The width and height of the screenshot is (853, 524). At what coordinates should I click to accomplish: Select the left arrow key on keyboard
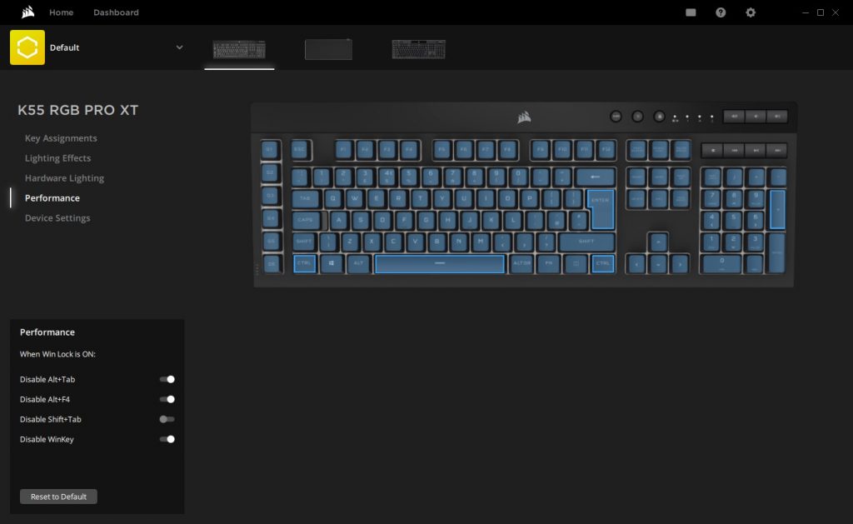coord(636,264)
